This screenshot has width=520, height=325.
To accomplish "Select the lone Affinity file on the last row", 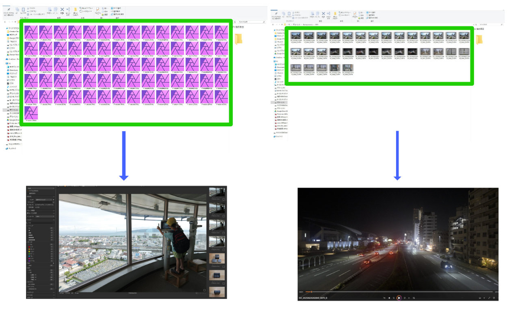I will (x=31, y=114).
